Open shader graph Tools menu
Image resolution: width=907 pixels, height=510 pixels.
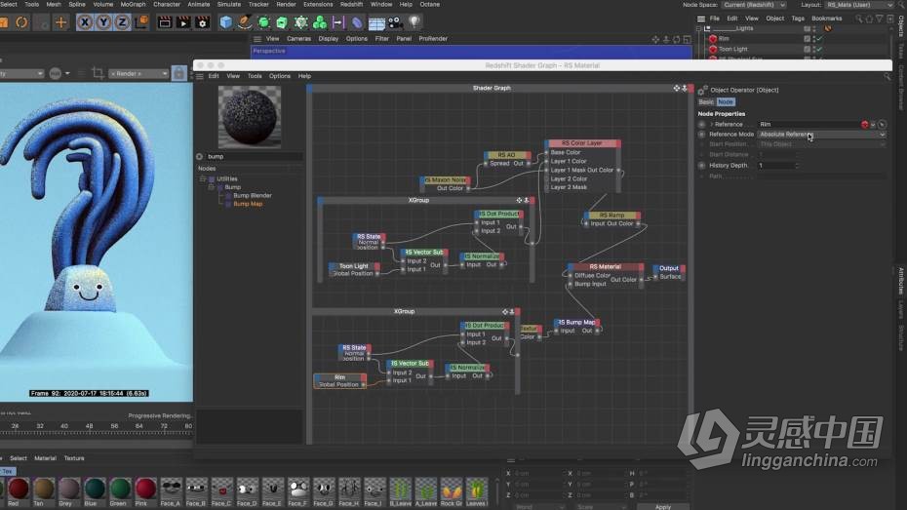pyautogui.click(x=255, y=76)
